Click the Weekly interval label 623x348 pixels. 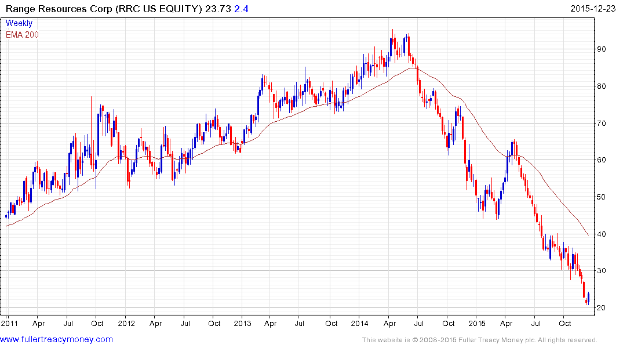[19, 24]
